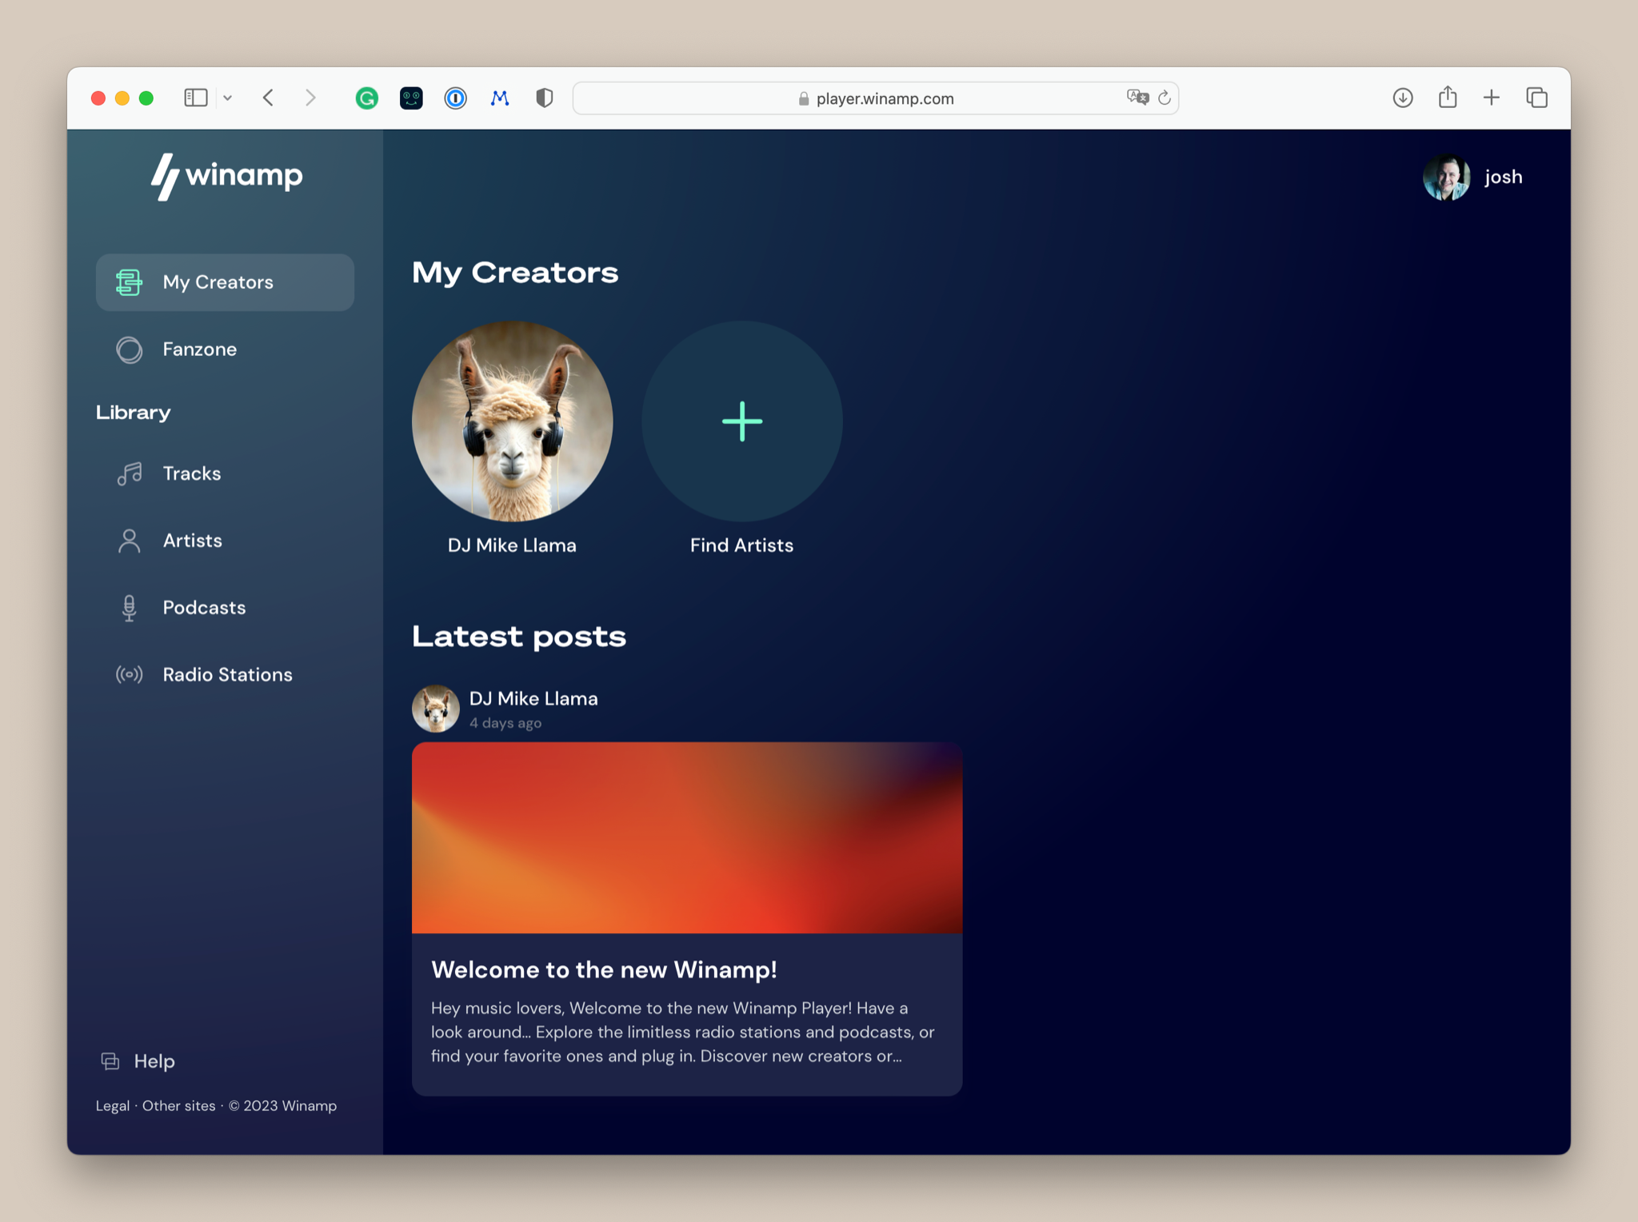Open the tab overview button

click(1536, 98)
